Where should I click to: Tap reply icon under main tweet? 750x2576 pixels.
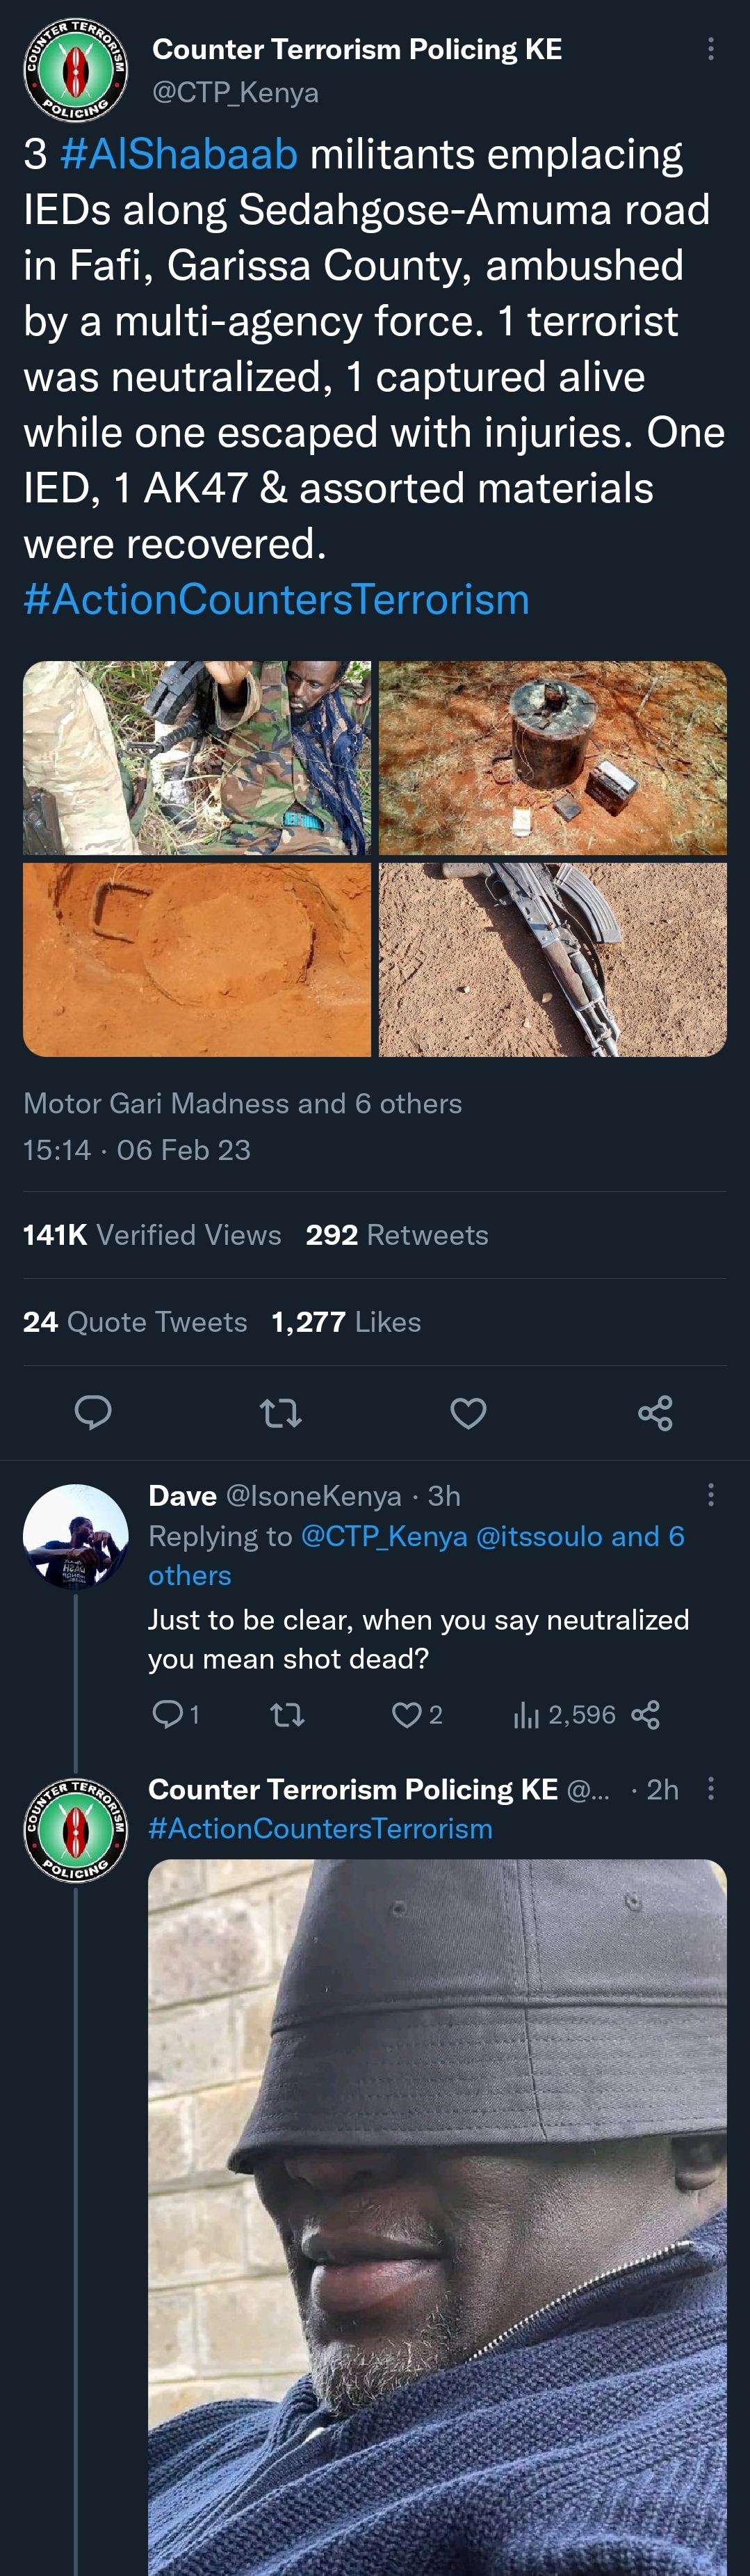pos(93,1412)
